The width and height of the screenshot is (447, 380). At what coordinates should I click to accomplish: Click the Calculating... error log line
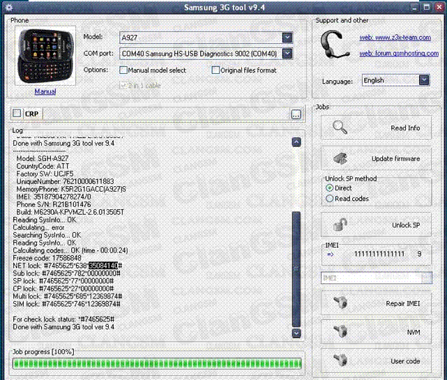point(38,227)
